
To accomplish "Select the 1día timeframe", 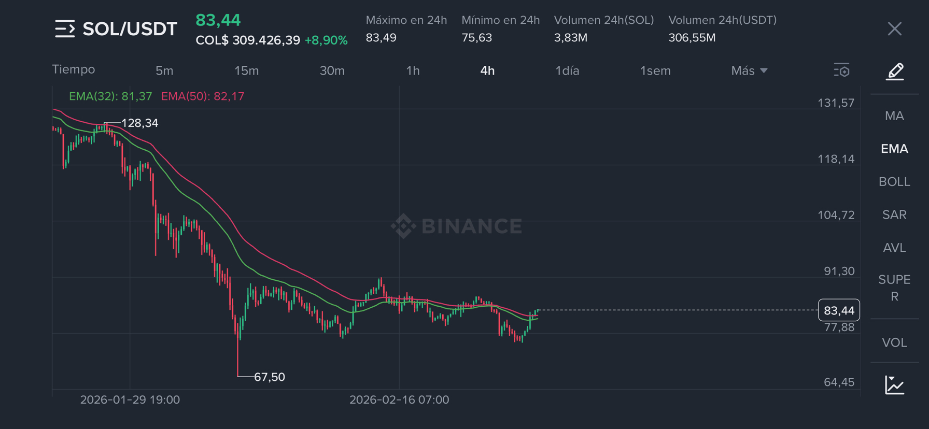I will [x=567, y=70].
